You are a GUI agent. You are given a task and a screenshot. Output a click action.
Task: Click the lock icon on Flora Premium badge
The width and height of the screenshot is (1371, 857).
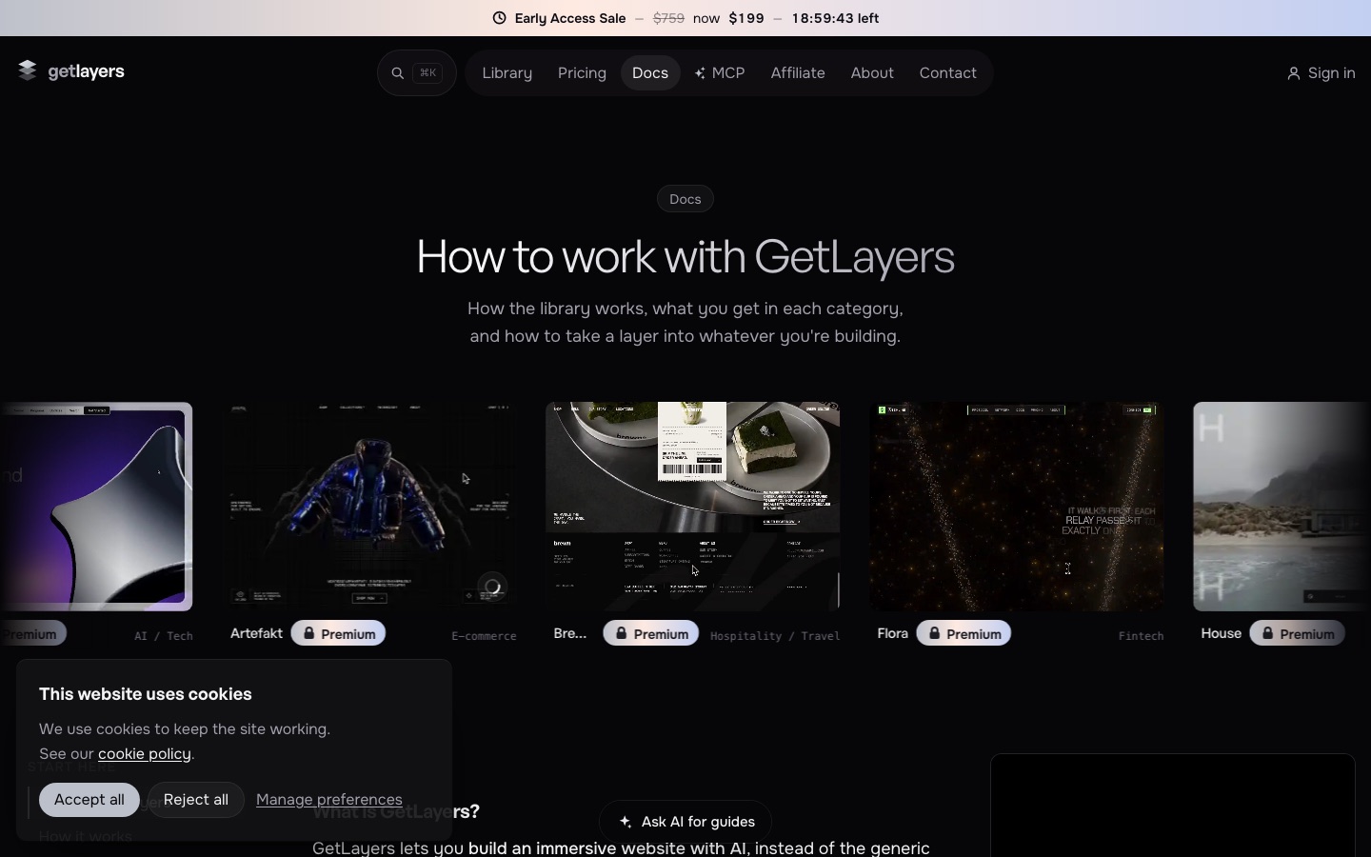935,633
